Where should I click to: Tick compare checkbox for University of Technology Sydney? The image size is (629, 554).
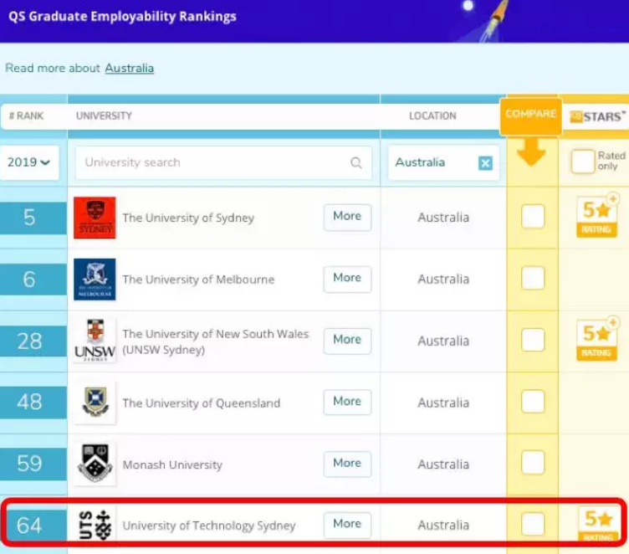533,524
